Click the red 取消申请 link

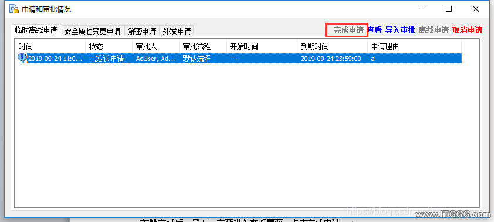[x=467, y=30]
